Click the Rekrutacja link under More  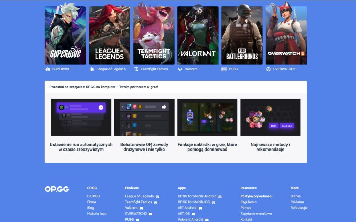[299, 208]
